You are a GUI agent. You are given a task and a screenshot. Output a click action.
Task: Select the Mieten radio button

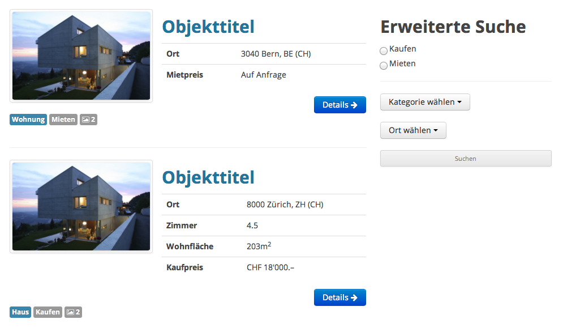pos(384,66)
